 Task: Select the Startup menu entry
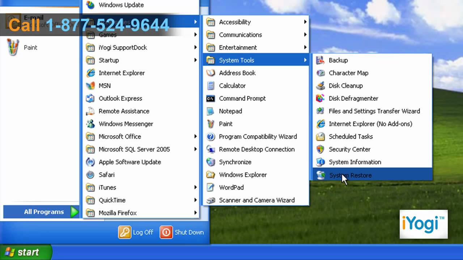(141, 60)
